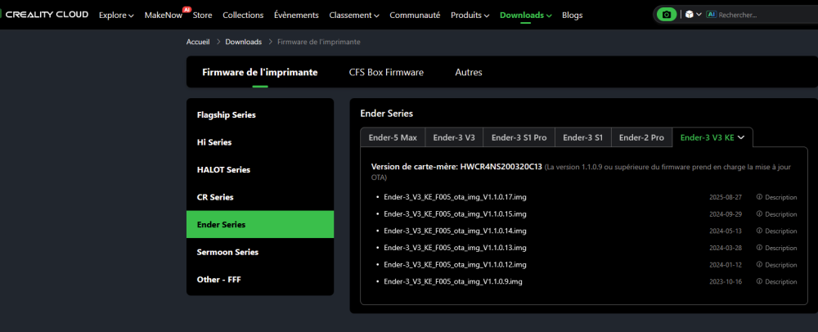Image resolution: width=818 pixels, height=332 pixels.
Task: Click the Accueil breadcrumb link
Action: (198, 42)
